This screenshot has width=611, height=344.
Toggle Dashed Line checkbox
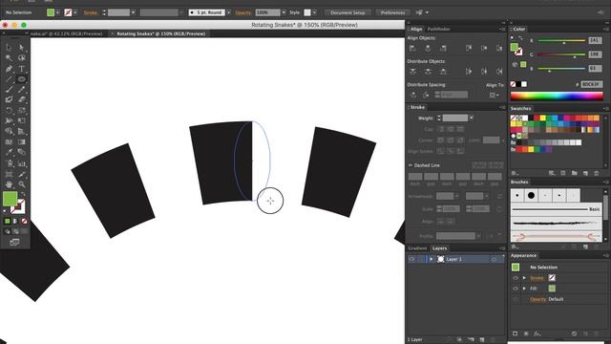click(411, 165)
